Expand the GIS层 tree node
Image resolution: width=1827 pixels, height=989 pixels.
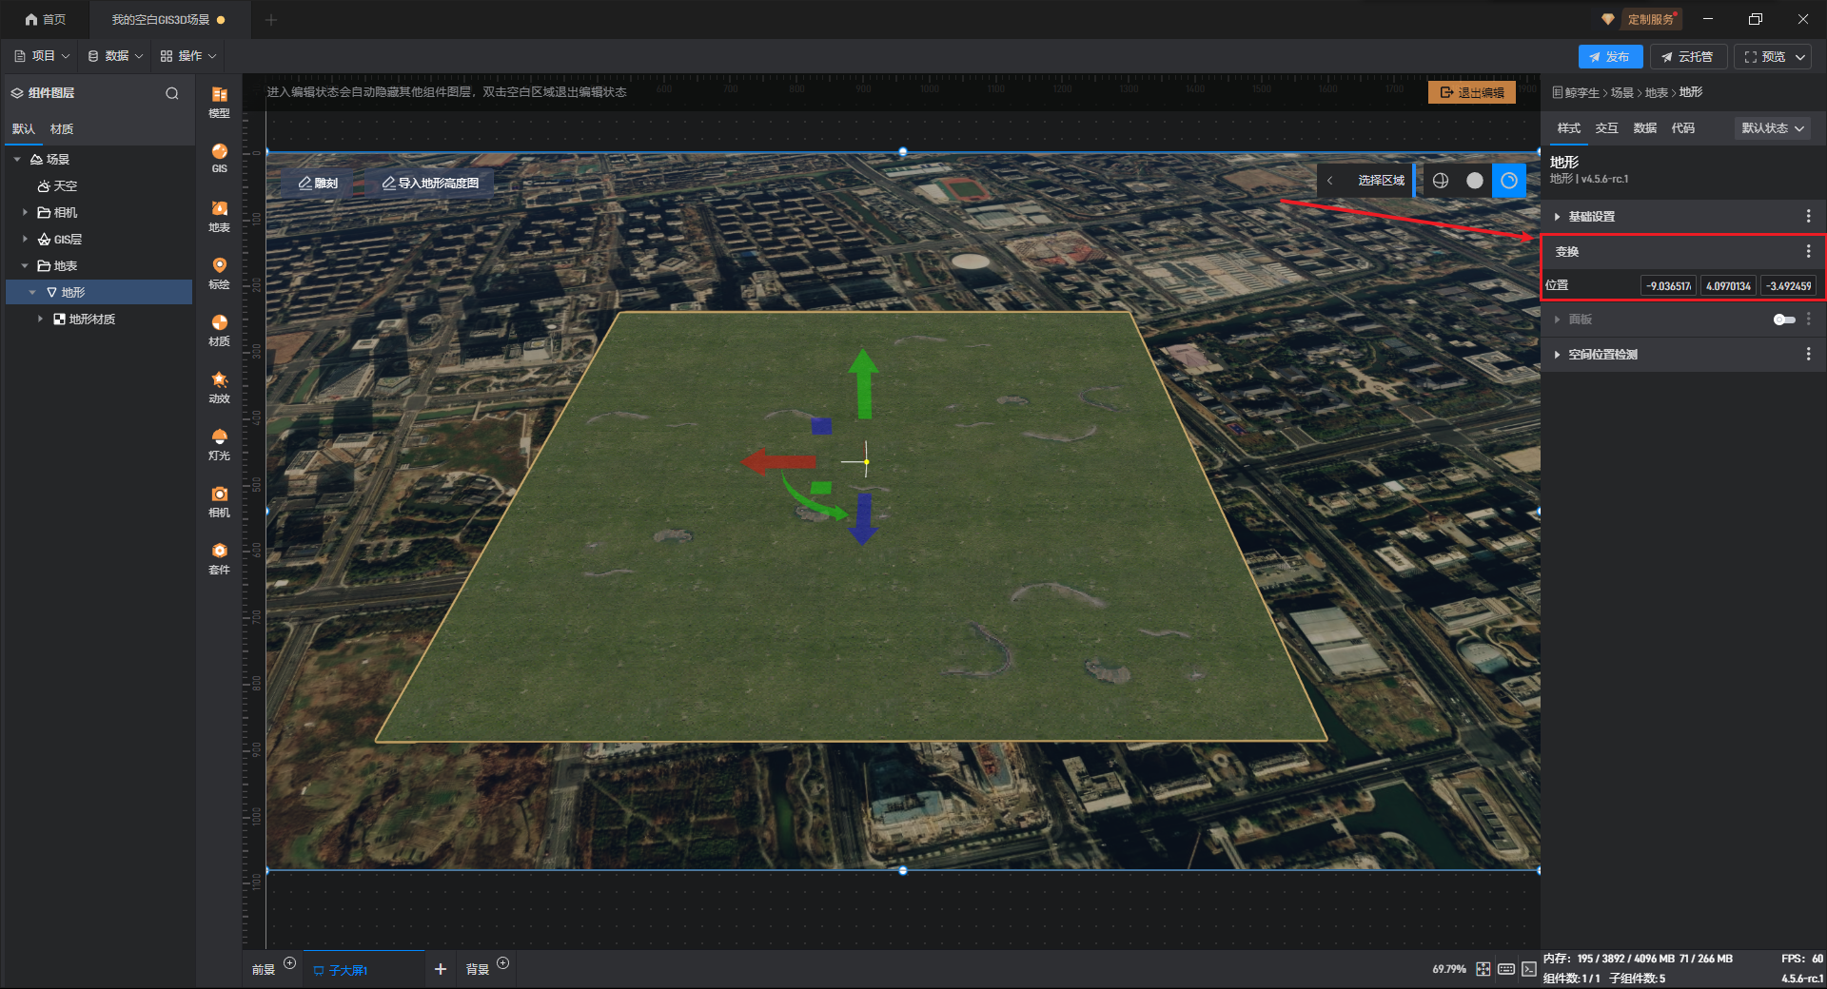[25, 240]
